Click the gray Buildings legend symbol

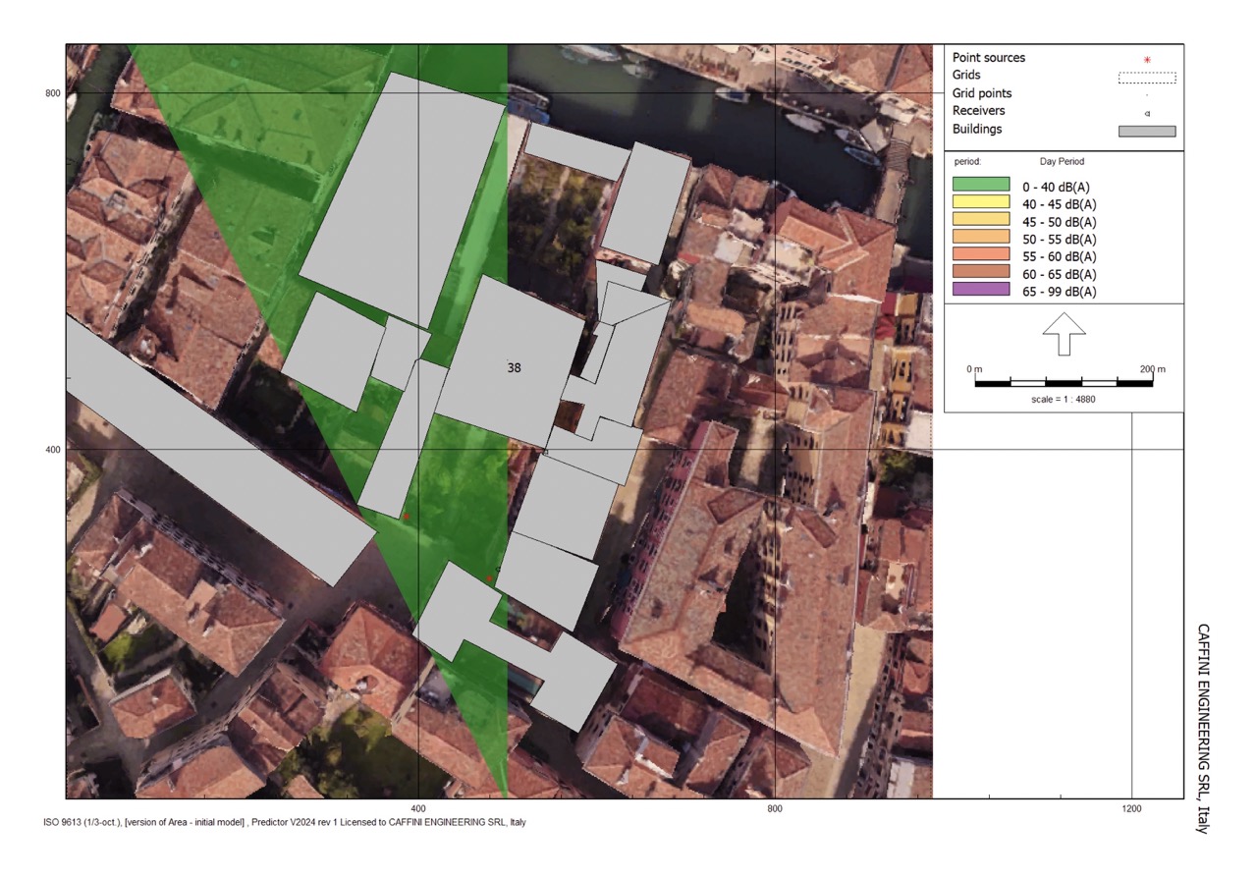coord(1146,131)
